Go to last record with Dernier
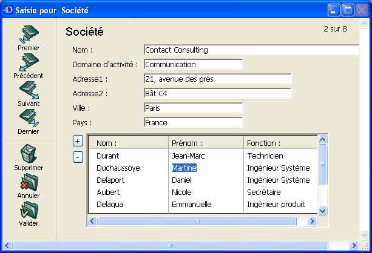The width and height of the screenshot is (372, 253). 29,119
